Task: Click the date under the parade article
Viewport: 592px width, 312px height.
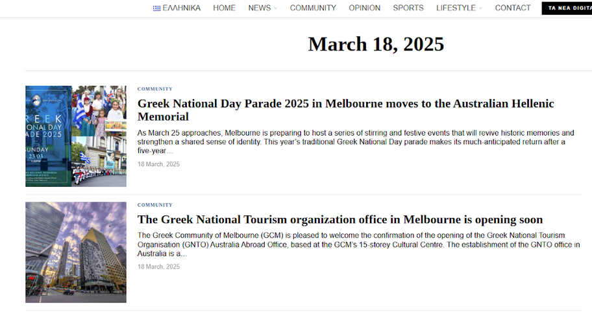Action: 158,165
